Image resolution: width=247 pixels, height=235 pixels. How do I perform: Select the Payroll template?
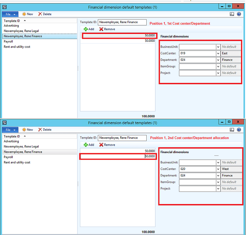click(x=8, y=41)
